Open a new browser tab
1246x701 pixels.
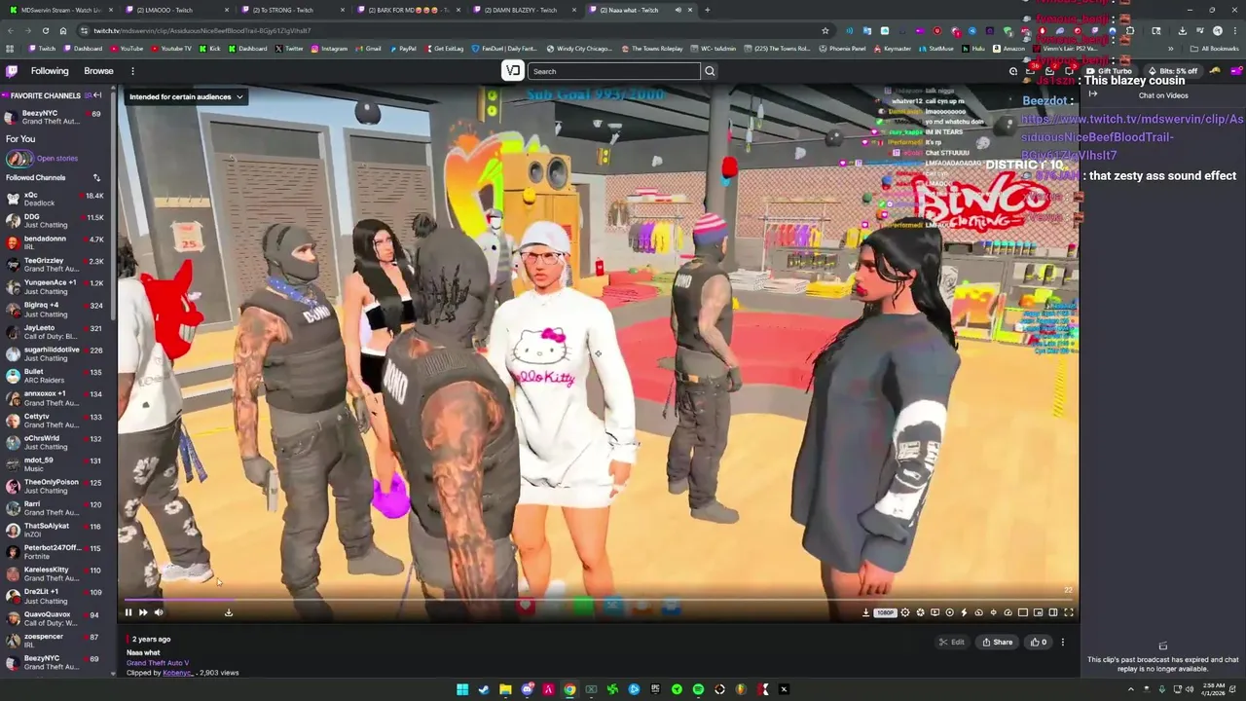pos(707,10)
